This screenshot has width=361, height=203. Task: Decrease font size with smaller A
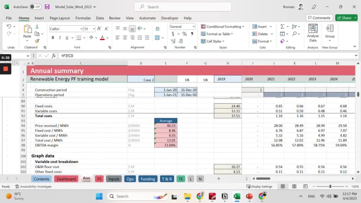click(x=106, y=28)
